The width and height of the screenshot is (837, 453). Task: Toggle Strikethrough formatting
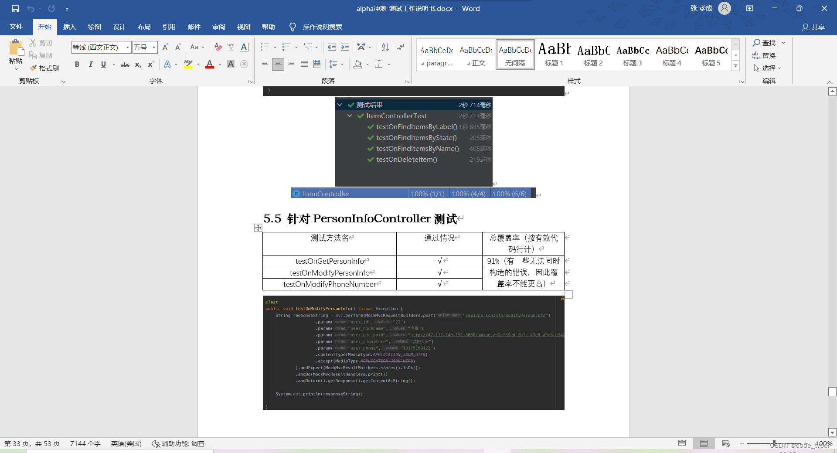125,65
